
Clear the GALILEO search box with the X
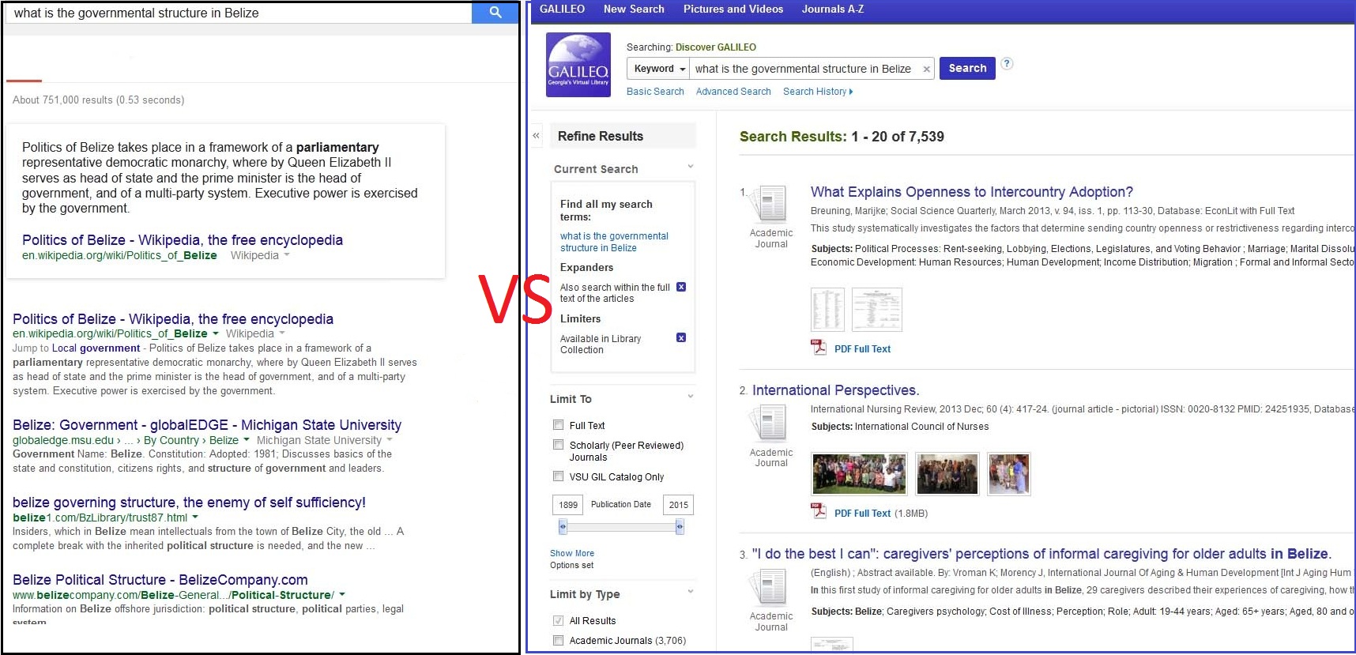pyautogui.click(x=926, y=70)
